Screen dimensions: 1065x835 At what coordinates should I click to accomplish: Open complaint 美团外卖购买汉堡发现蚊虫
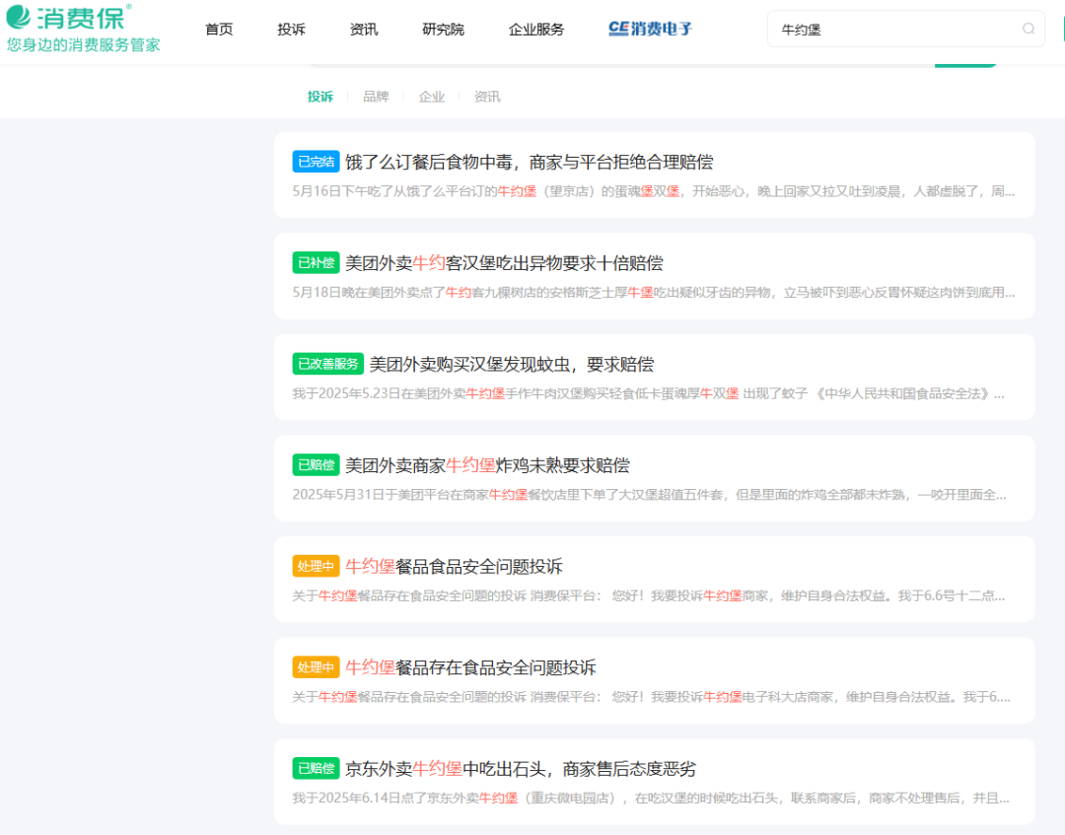[x=512, y=364]
